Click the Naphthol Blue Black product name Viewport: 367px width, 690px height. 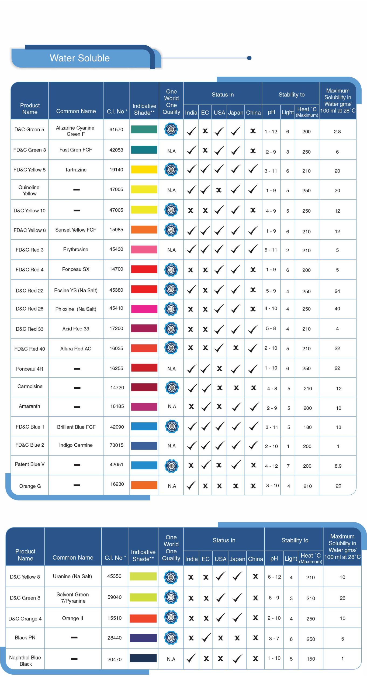coord(25,660)
